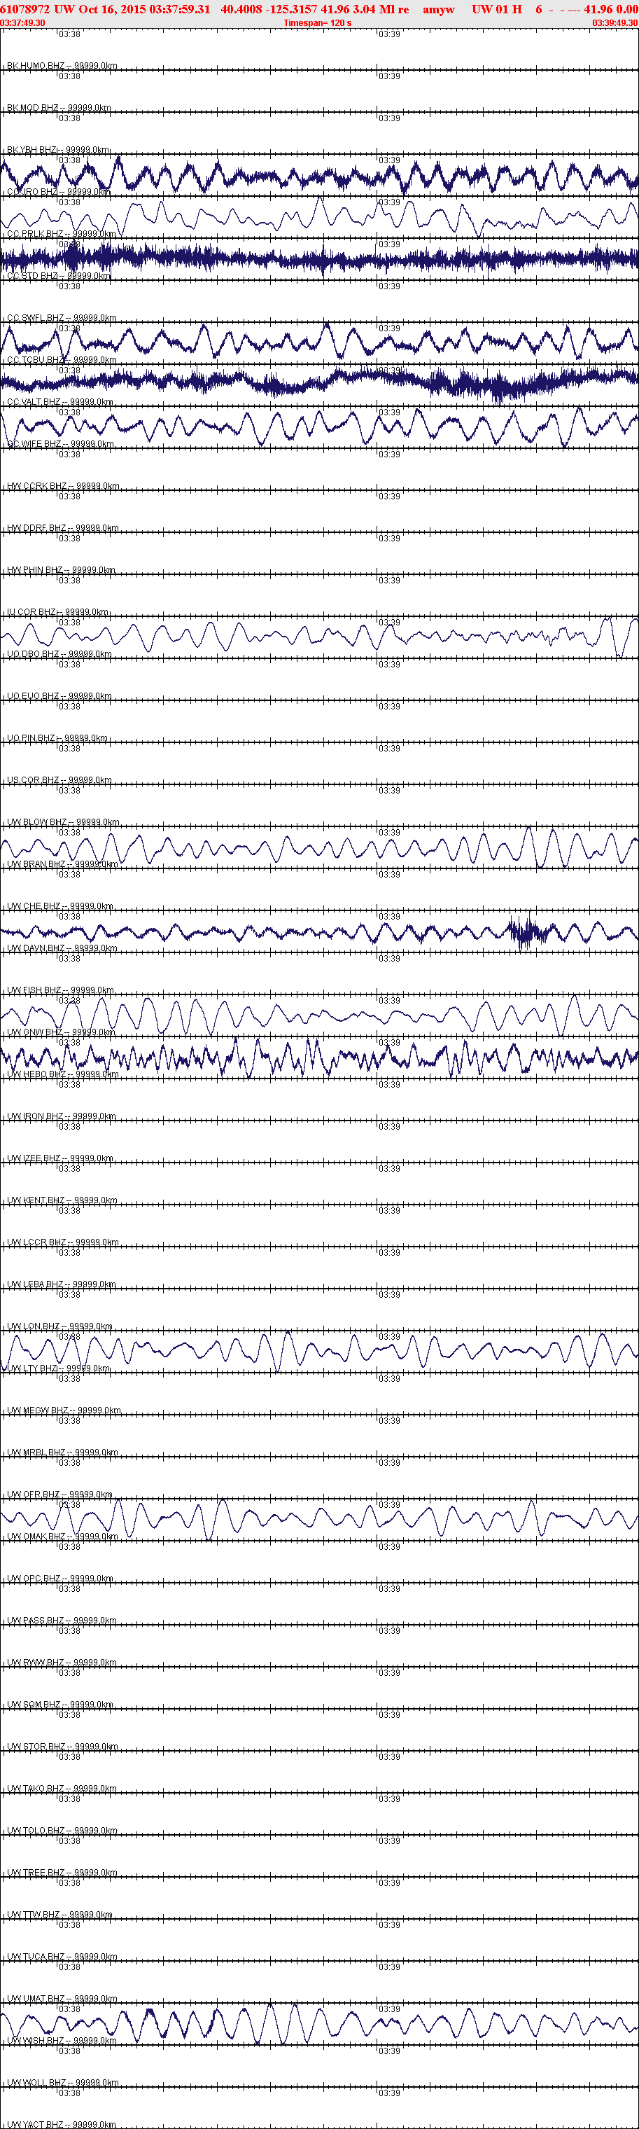Click the dense noisy waveform above CC.STD.BHZ
This screenshot has width=639, height=2129.
pos(319,258)
